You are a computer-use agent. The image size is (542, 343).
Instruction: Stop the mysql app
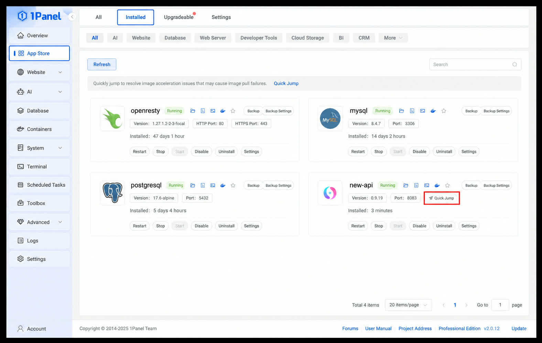click(379, 152)
